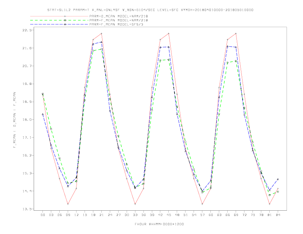Viewport: 303px width, 234px height.
Task: Click y-axis tick value 18.9
Action: coord(27,102)
